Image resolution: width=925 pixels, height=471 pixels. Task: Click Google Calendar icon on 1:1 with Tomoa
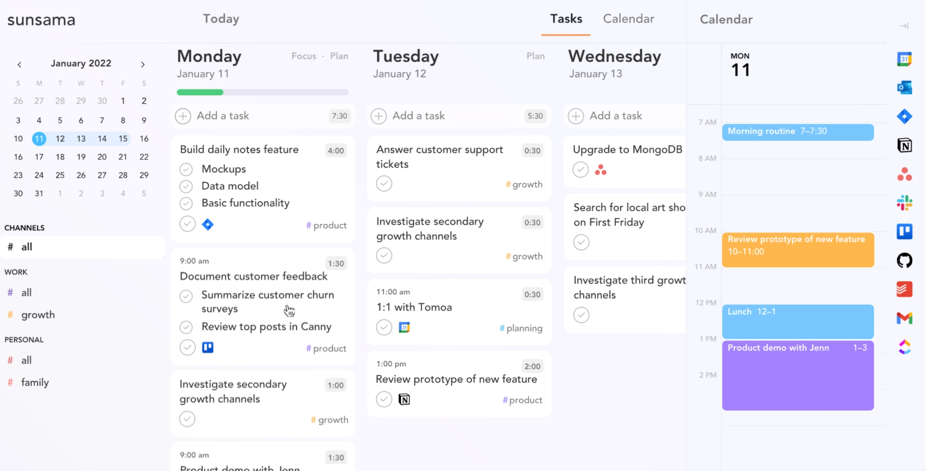click(x=404, y=327)
